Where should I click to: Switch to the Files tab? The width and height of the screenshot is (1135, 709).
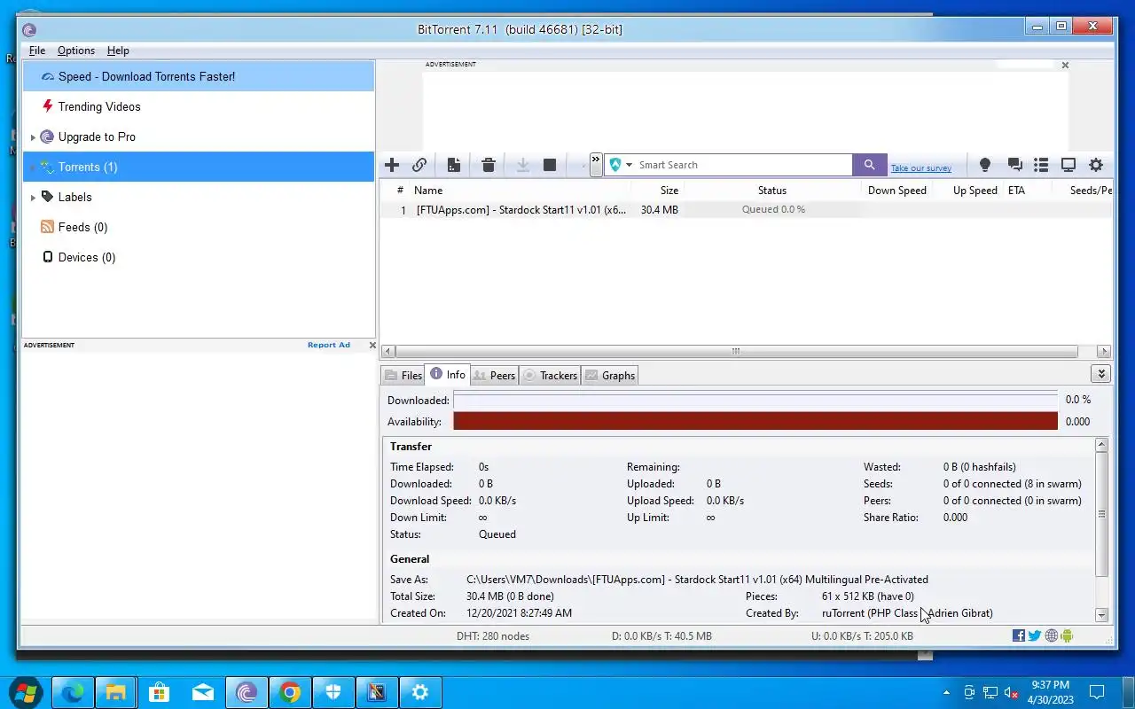[x=403, y=376]
